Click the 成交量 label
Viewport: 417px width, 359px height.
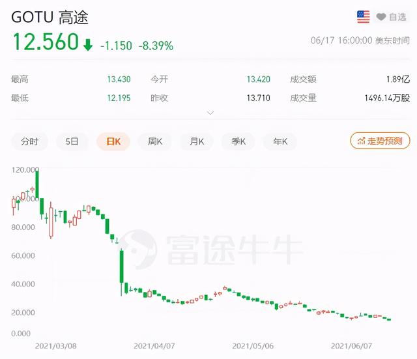pos(303,98)
